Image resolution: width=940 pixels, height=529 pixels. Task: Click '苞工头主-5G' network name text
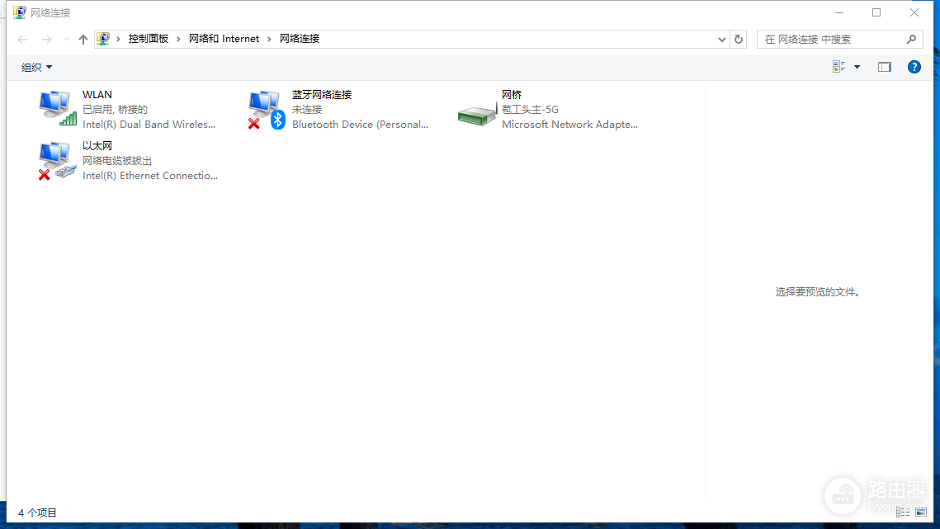[x=530, y=109]
